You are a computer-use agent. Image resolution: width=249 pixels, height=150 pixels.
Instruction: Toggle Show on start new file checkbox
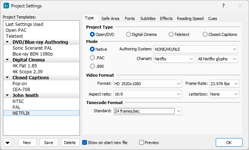85,143
